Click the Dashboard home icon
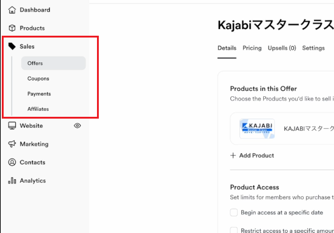334x233 pixels. (x=12, y=10)
